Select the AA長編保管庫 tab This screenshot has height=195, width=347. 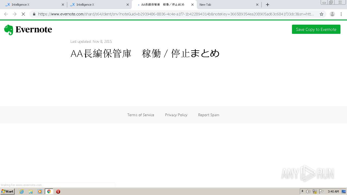[x=164, y=5]
